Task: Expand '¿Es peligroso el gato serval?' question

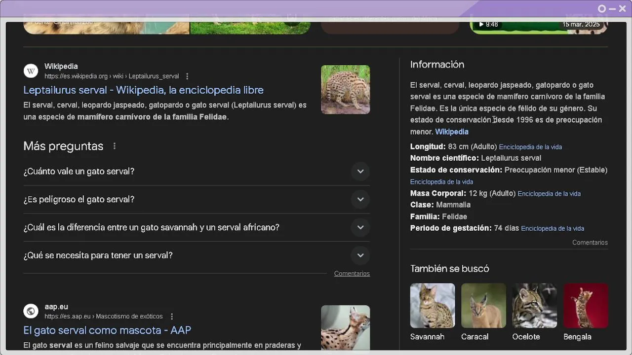Action: pyautogui.click(x=197, y=200)
